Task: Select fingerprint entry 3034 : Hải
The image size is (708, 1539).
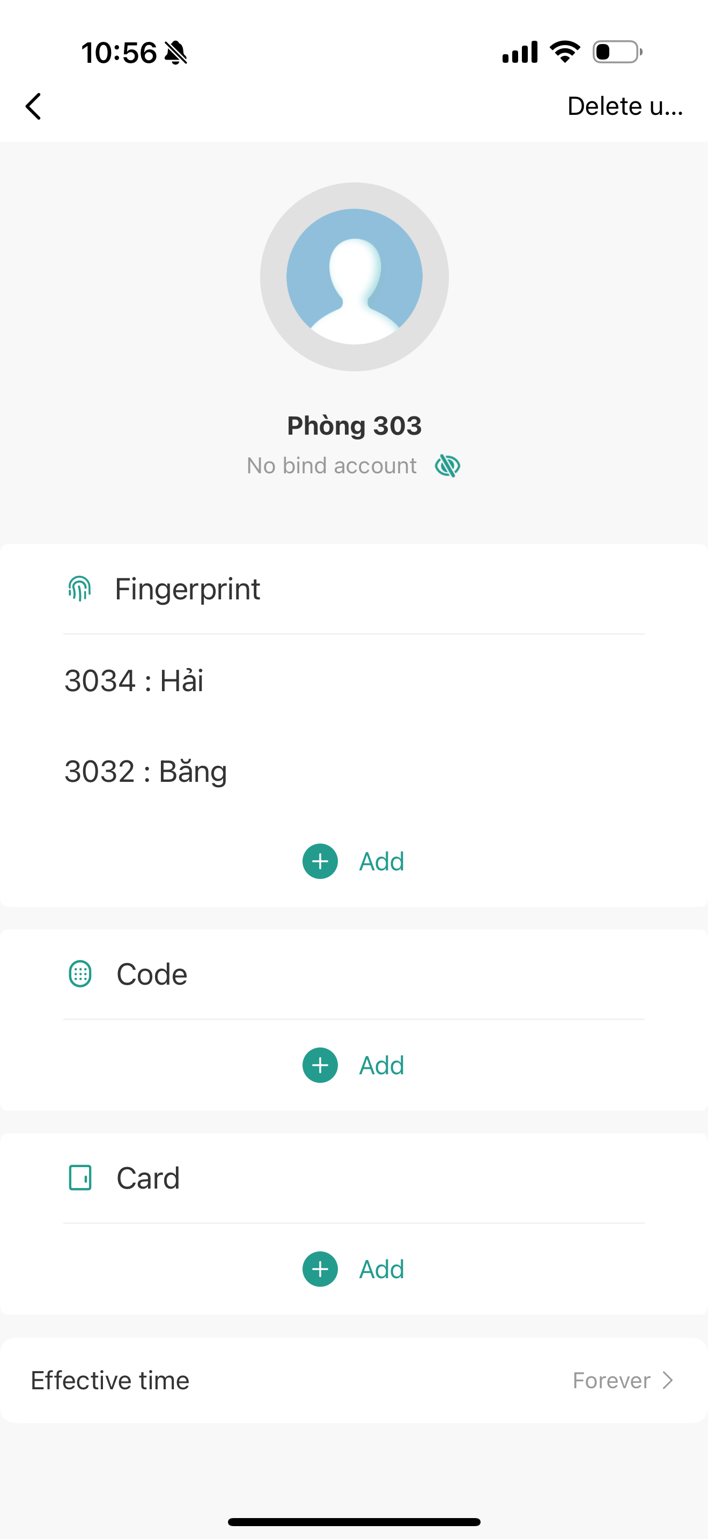Action: (134, 680)
